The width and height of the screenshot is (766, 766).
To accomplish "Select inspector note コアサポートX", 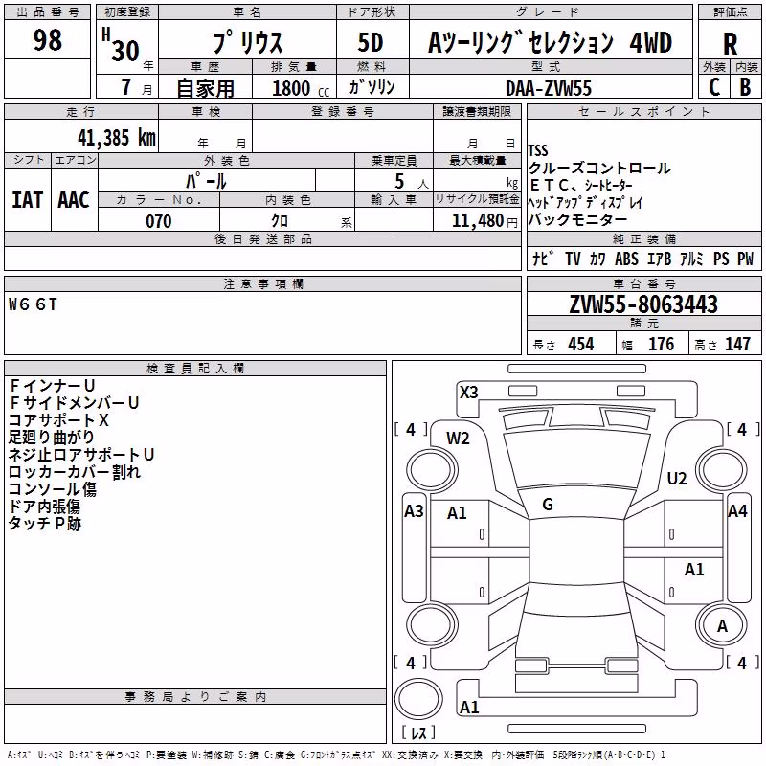I will coord(58,419).
